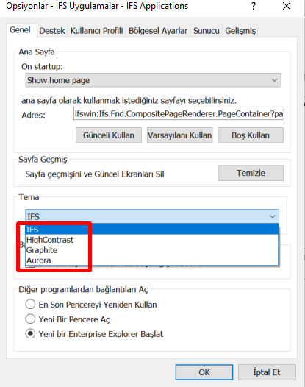The height and width of the screenshot is (387, 305).
Task: Select the Bölgesel Ayarlar tab
Action: click(x=158, y=31)
